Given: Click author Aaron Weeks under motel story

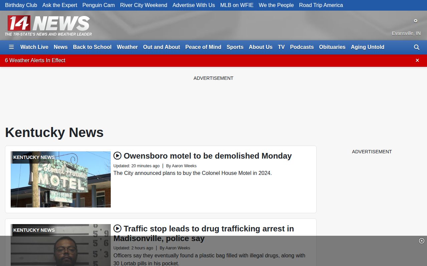Looking at the screenshot, I should click(184, 166).
